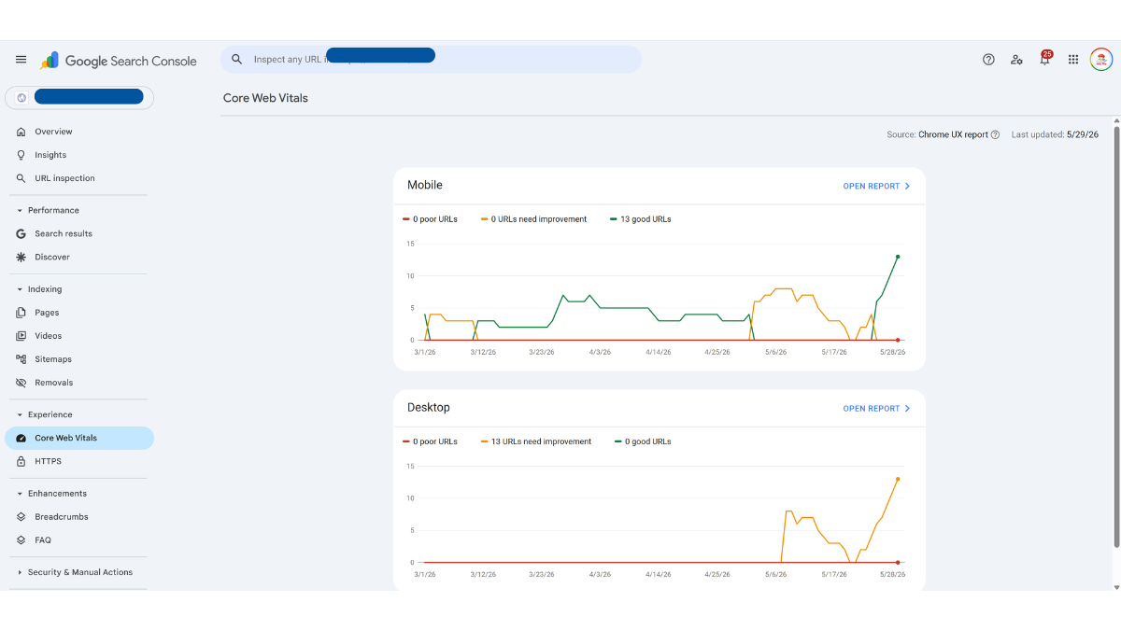Open the account profile avatar
Image resolution: width=1121 pixels, height=630 pixels.
click(1101, 60)
